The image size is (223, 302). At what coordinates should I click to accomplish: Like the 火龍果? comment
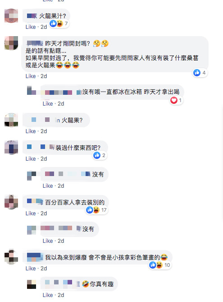pyautogui.click(x=31, y=131)
